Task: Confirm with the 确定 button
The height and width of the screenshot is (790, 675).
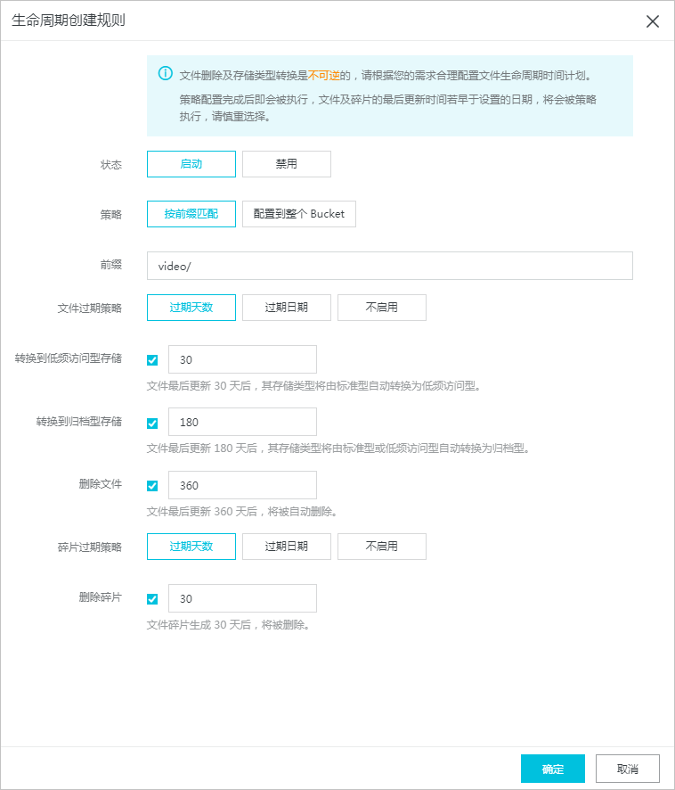Action: [x=553, y=769]
